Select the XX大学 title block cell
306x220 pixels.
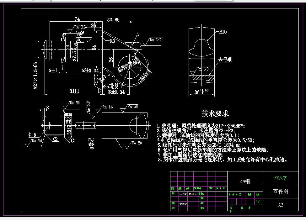pyautogui.click(x=281, y=177)
